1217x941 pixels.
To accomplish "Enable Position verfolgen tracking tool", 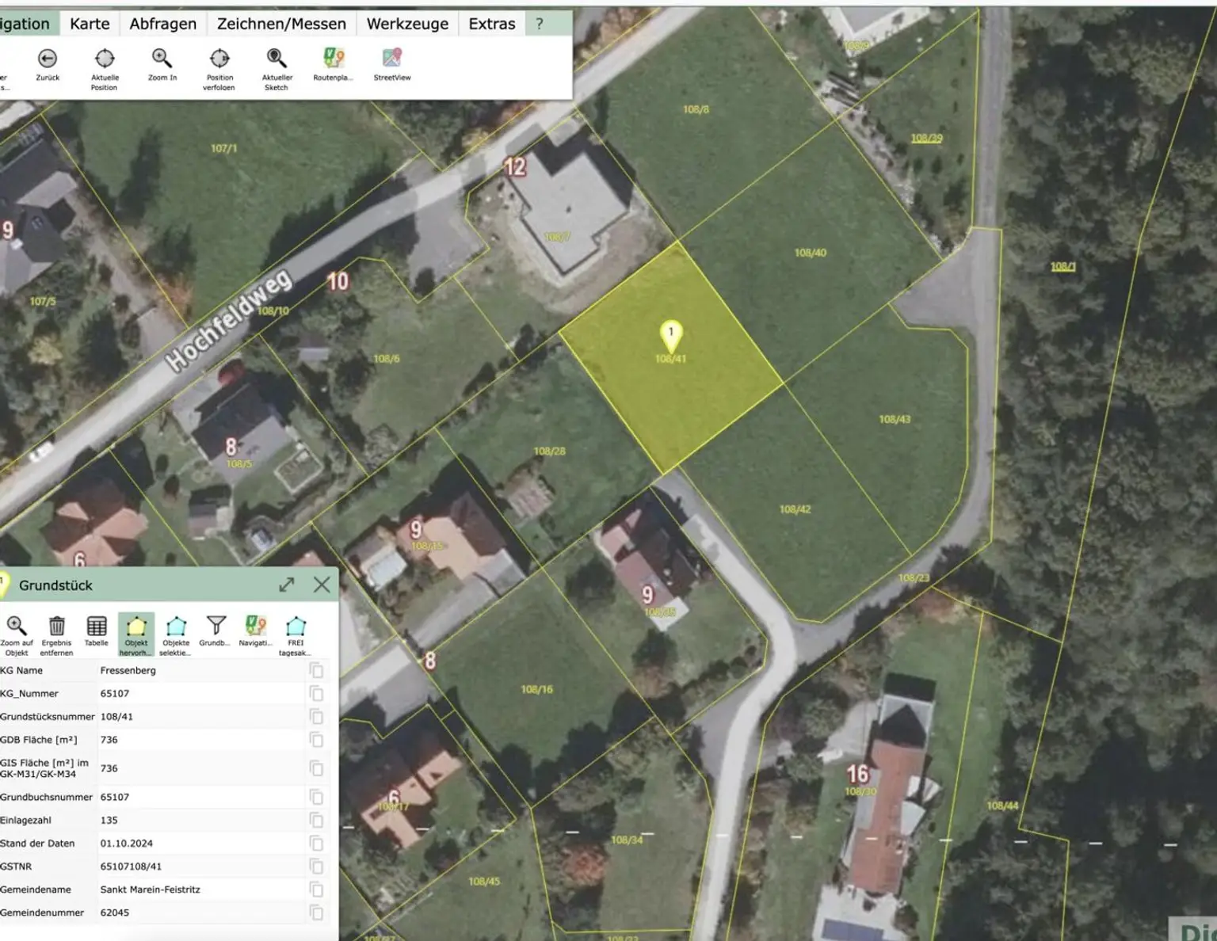I will coord(219,59).
